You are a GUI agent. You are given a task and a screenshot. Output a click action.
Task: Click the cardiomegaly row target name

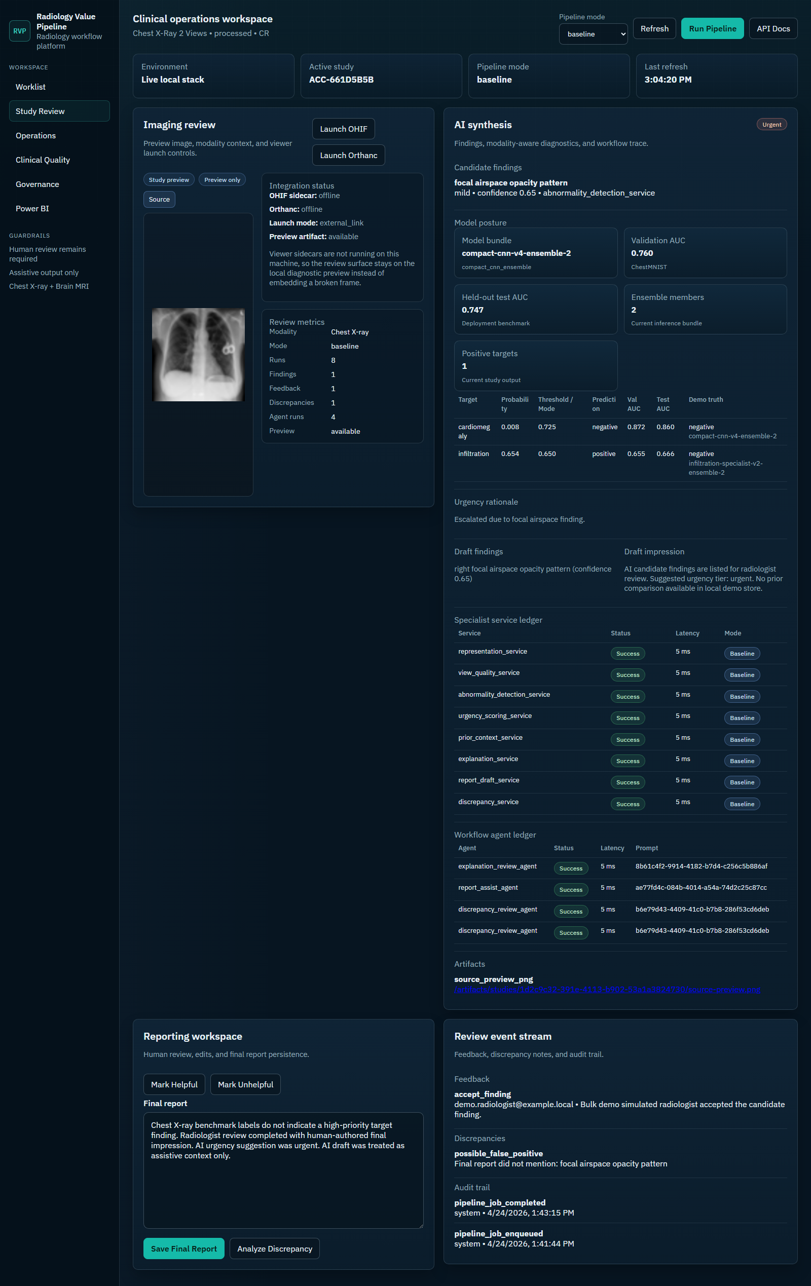coord(474,432)
